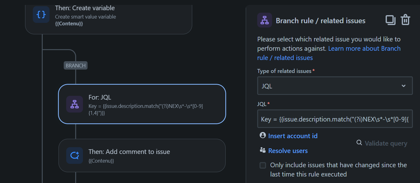
Task: Open the Type of related issues dropdown
Action: (335, 86)
